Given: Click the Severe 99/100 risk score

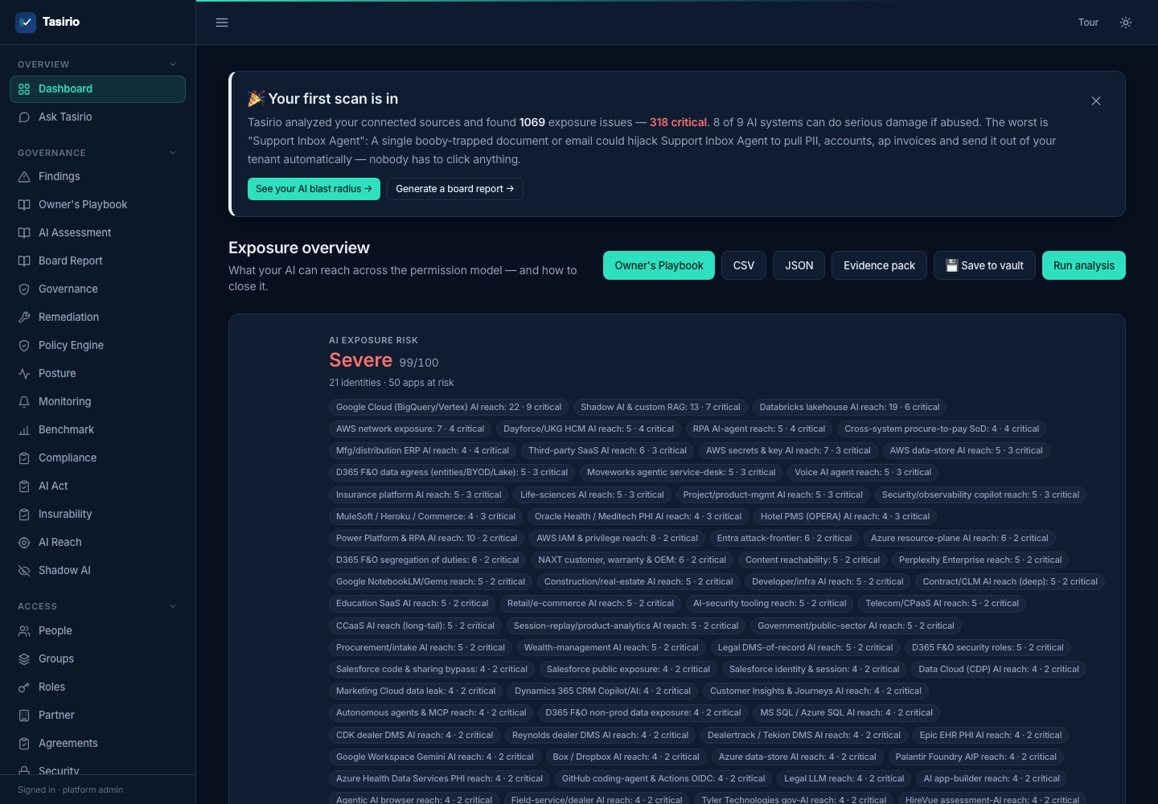Looking at the screenshot, I should click(384, 361).
